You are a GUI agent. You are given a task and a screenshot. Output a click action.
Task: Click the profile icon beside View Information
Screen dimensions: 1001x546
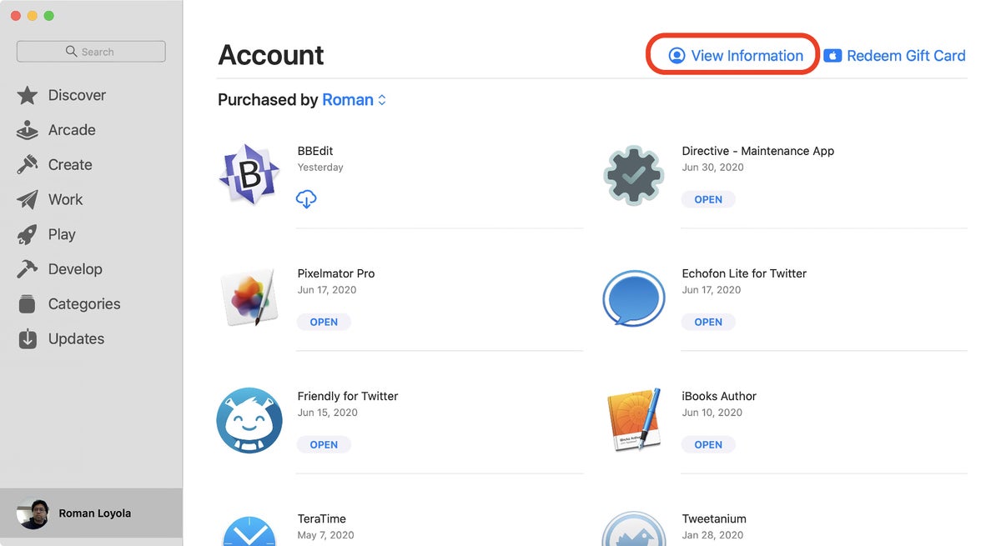tap(677, 56)
